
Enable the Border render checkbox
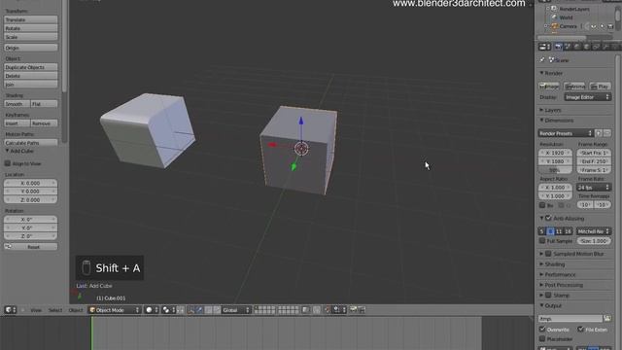tap(542, 205)
